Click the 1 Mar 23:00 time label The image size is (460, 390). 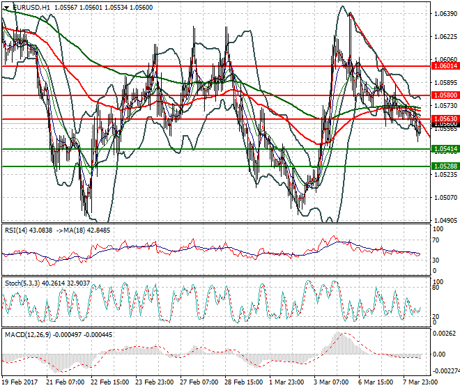pyautogui.click(x=286, y=382)
